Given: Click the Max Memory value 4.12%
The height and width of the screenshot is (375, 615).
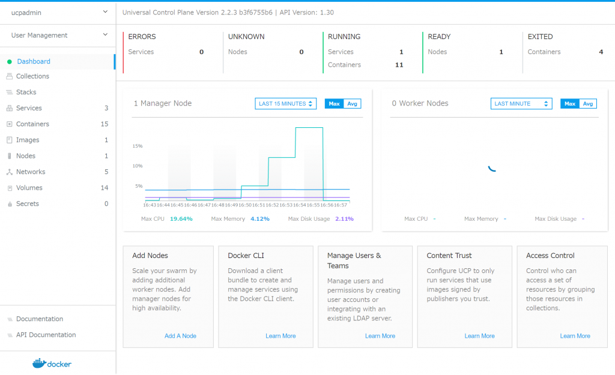Looking at the screenshot, I should [260, 219].
